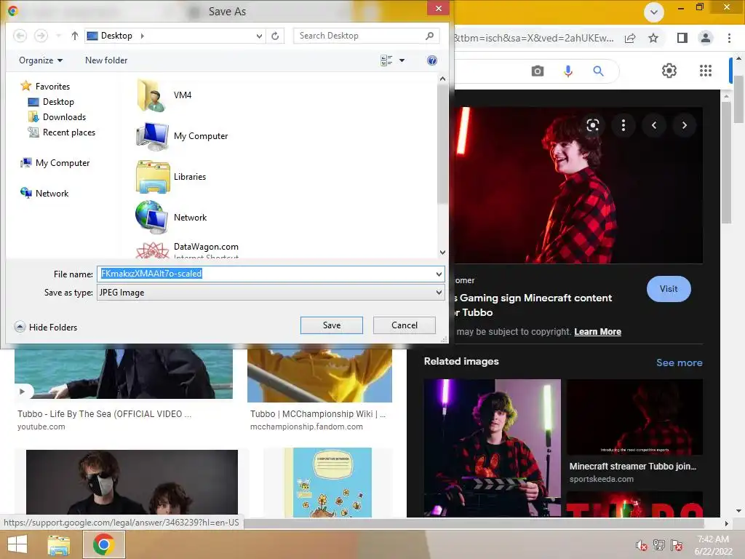Open the Chrome profile avatar

(x=706, y=38)
